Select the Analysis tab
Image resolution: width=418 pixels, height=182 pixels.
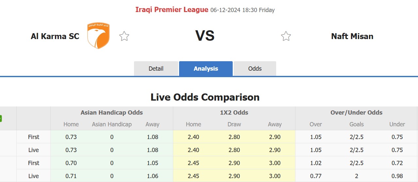pos(206,69)
